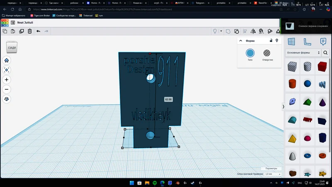Open the Tiger.com Broker bookmark
Viewport: 332px width, 187px height.
40,15
